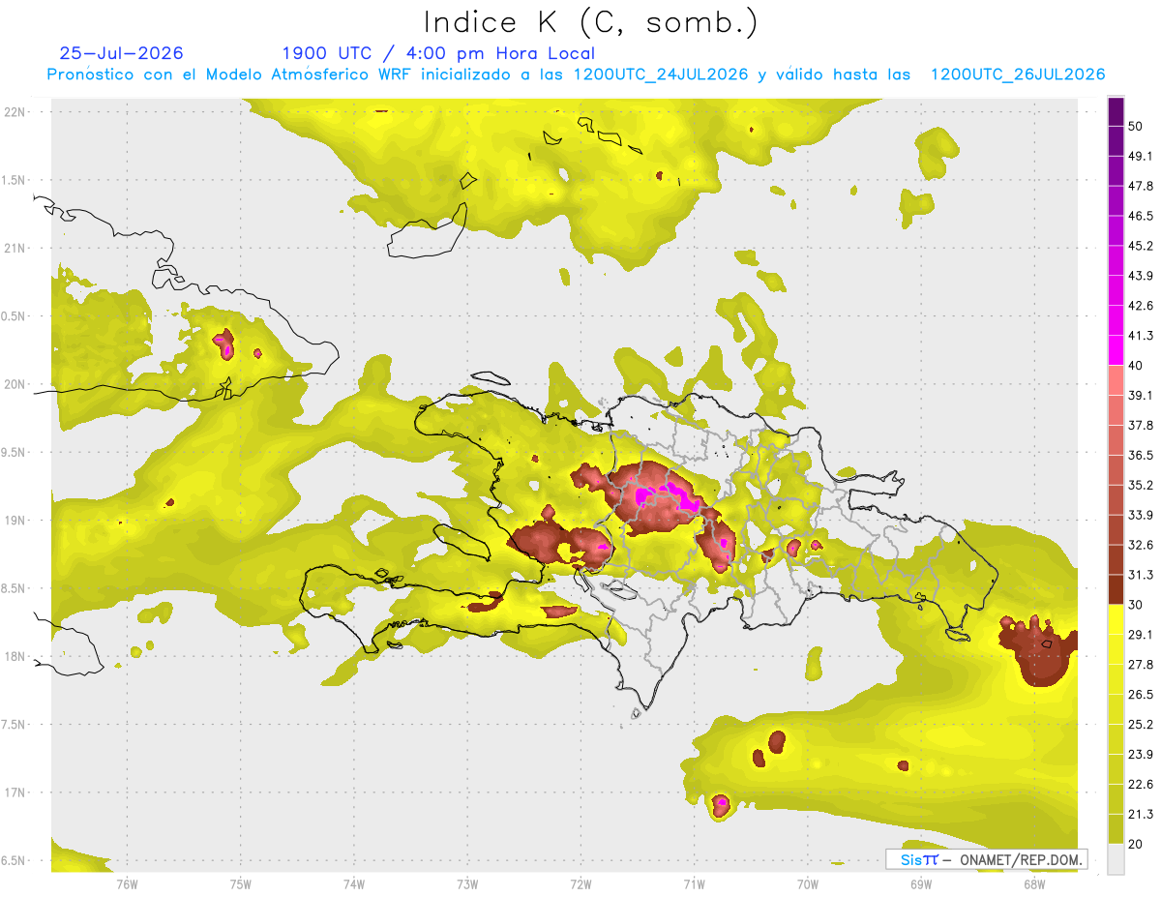Click the colorbar label "22.6"
This screenshot has height=897, width=1161.
(1140, 785)
